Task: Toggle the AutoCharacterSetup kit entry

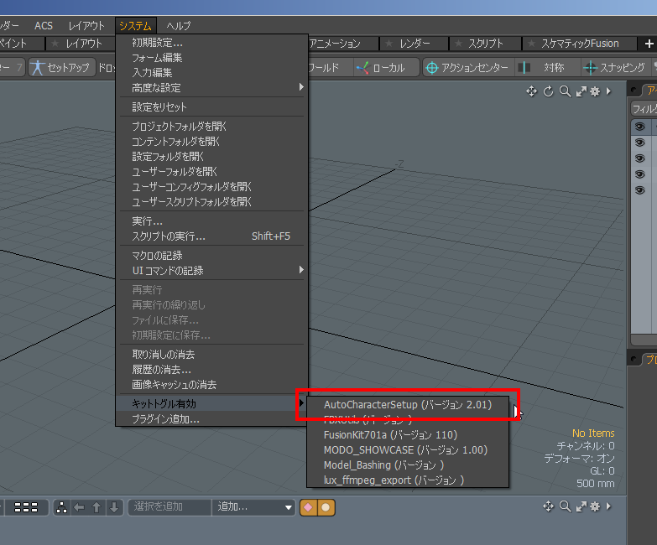Action: tap(408, 405)
